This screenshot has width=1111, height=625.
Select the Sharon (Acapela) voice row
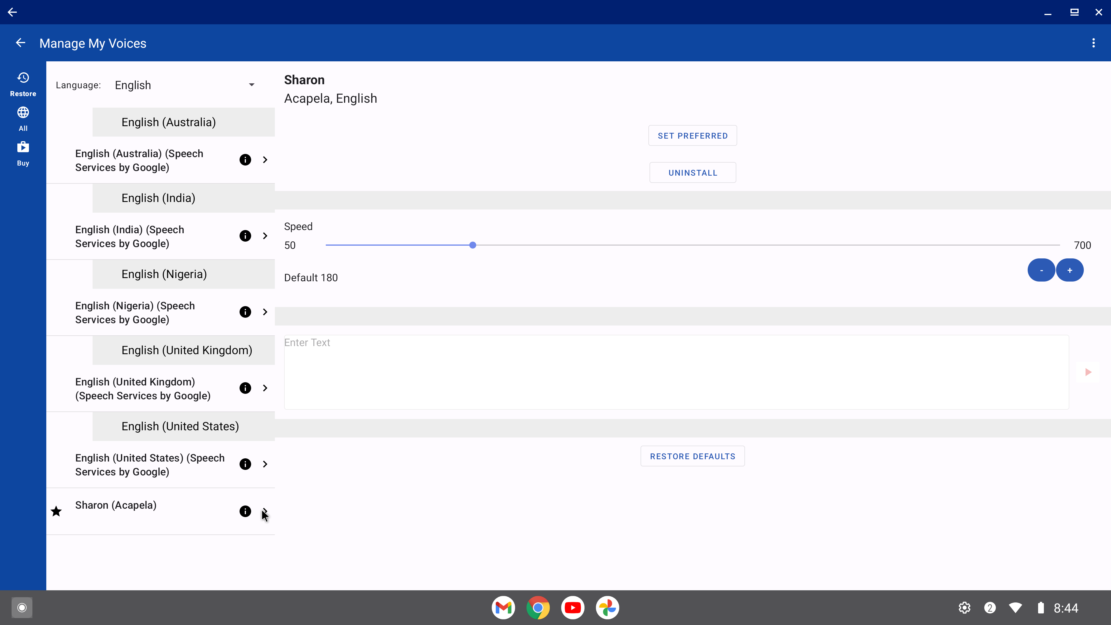point(161,512)
